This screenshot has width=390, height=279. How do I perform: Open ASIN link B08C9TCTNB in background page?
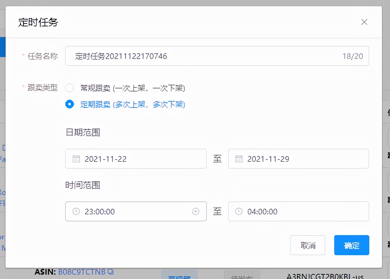pos(82,272)
